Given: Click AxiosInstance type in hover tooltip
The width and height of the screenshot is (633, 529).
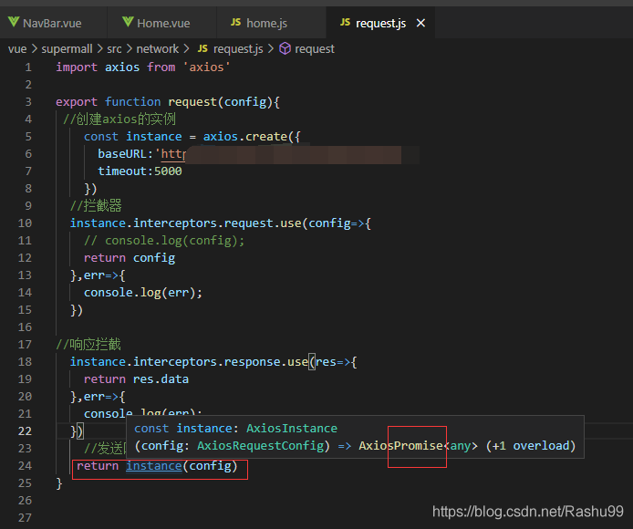Looking at the screenshot, I should (291, 428).
